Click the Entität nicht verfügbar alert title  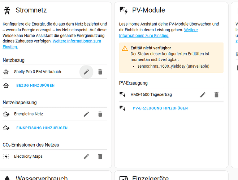coord(151,48)
